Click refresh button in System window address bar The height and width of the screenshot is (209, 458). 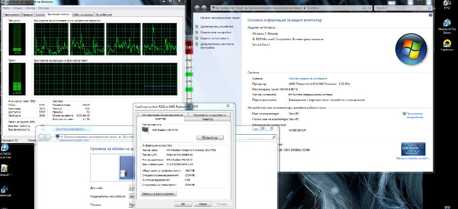[x=370, y=8]
